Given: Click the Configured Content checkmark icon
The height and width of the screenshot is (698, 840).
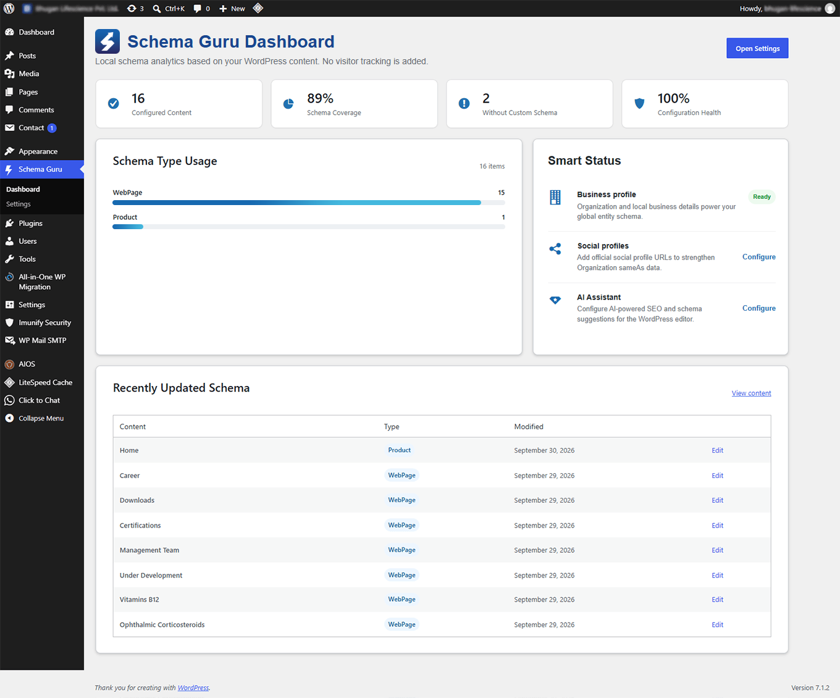Looking at the screenshot, I should [x=114, y=104].
